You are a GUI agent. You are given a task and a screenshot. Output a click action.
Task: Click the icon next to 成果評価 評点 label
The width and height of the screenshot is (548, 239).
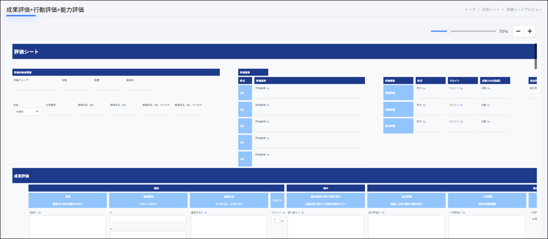pos(424,89)
